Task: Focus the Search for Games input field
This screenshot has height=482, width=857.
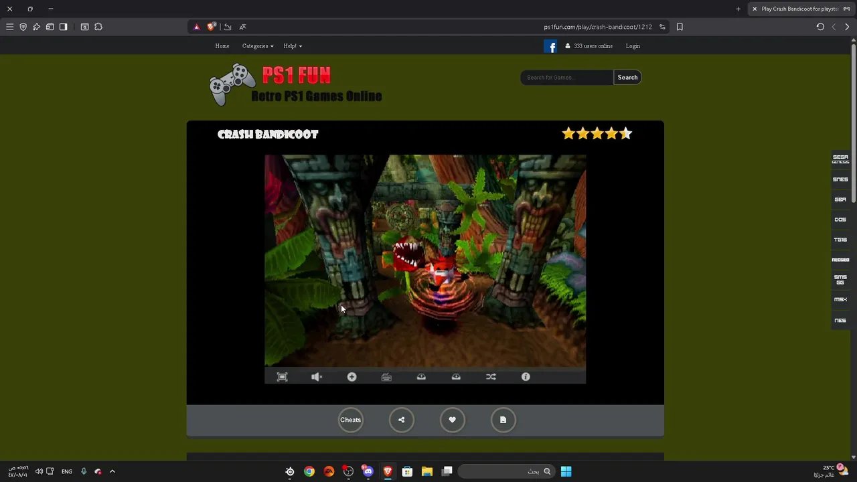Action: 567,78
